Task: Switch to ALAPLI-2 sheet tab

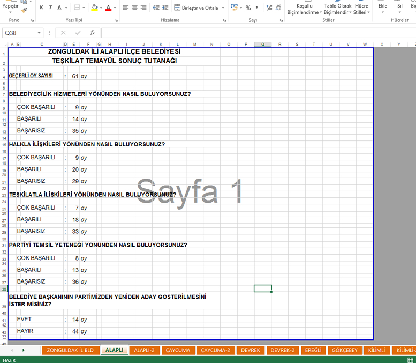Action: [x=144, y=350]
